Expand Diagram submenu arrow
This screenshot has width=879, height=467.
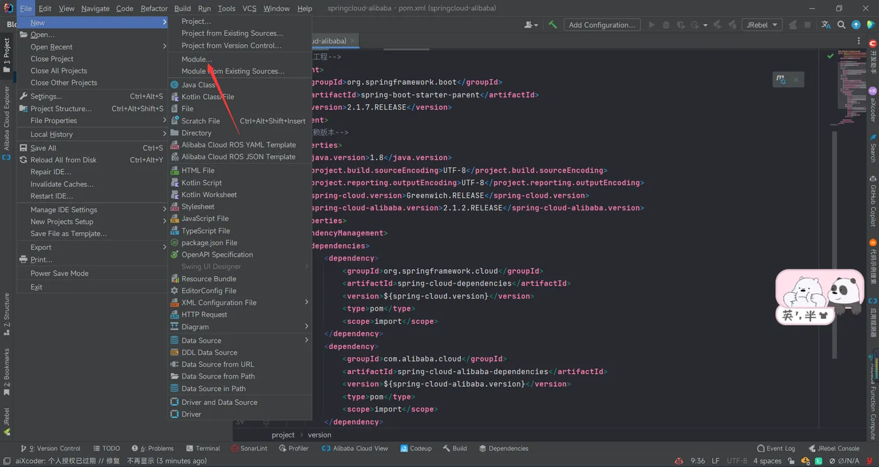(x=306, y=326)
